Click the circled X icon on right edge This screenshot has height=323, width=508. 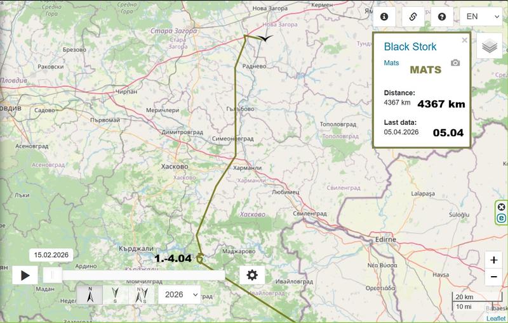pyautogui.click(x=501, y=207)
